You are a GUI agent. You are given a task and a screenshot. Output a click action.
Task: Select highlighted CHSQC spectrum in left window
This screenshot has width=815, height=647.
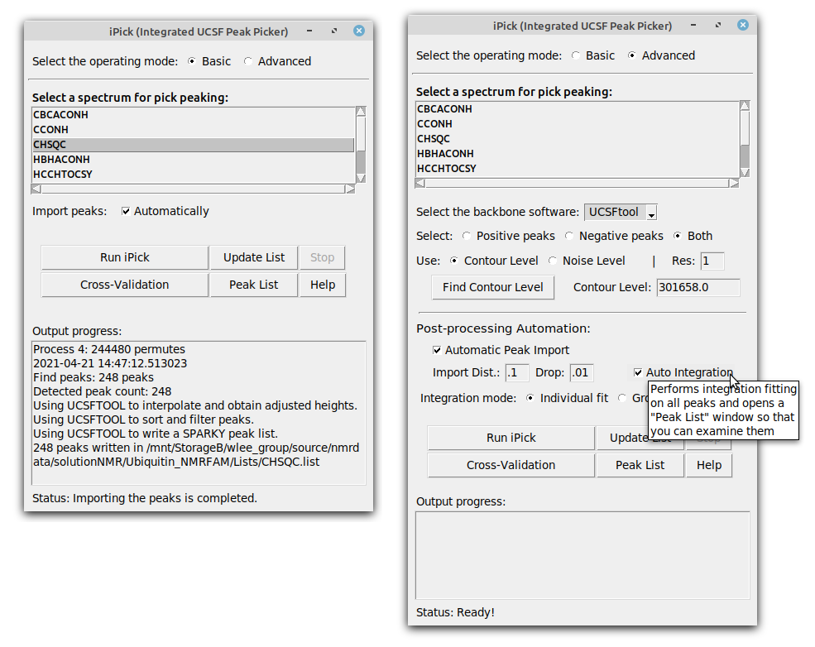(x=194, y=145)
